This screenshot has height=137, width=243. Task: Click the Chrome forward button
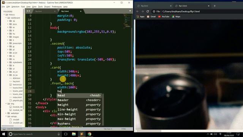click(143, 11)
